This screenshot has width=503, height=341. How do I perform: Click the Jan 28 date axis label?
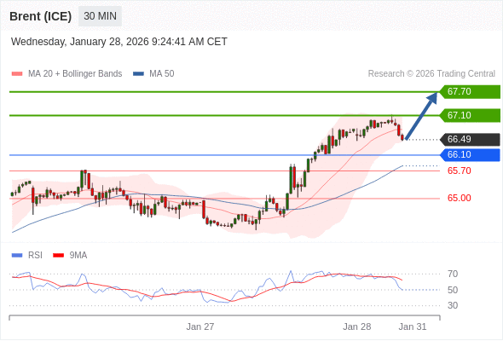[356, 327]
